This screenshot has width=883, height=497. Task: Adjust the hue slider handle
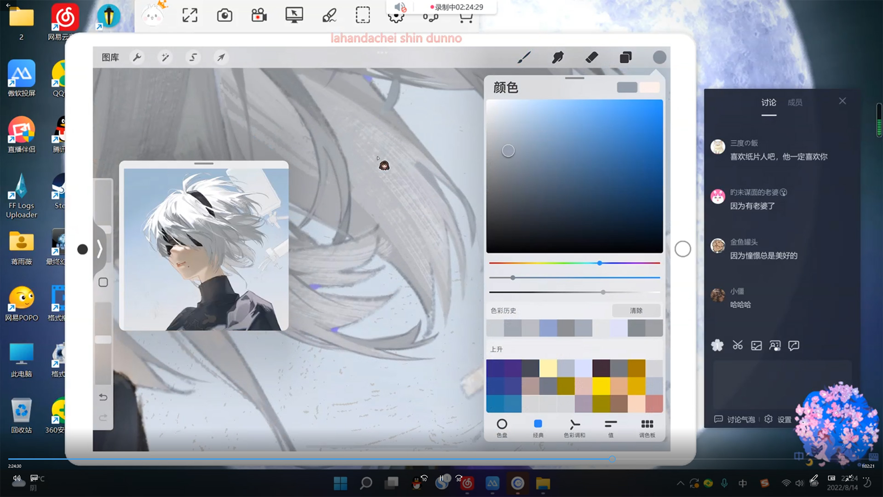click(x=600, y=263)
